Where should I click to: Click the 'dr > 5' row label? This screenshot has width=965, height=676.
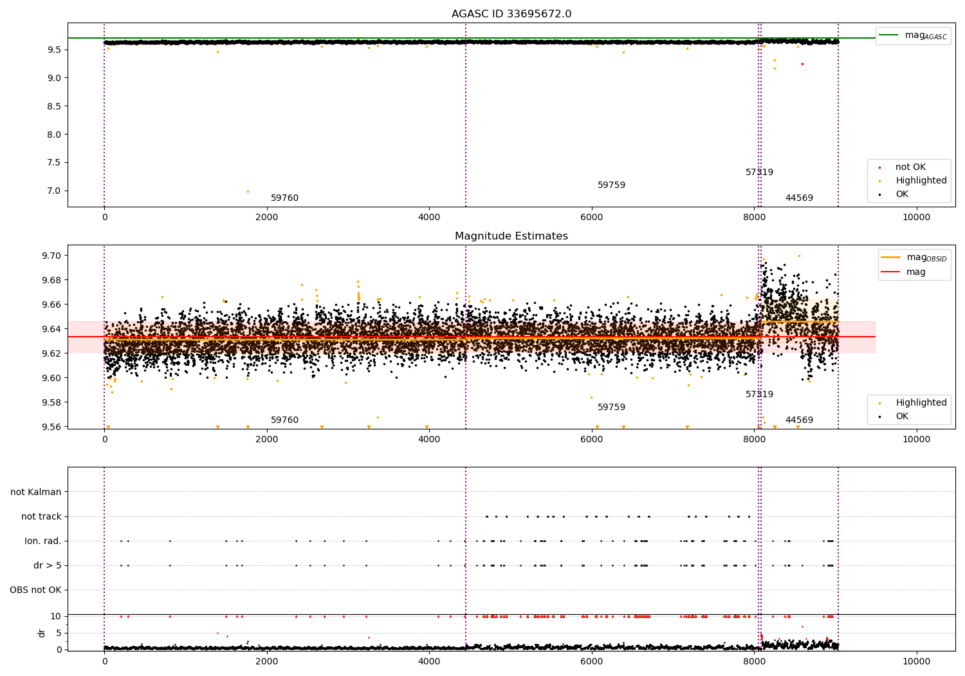click(x=48, y=566)
